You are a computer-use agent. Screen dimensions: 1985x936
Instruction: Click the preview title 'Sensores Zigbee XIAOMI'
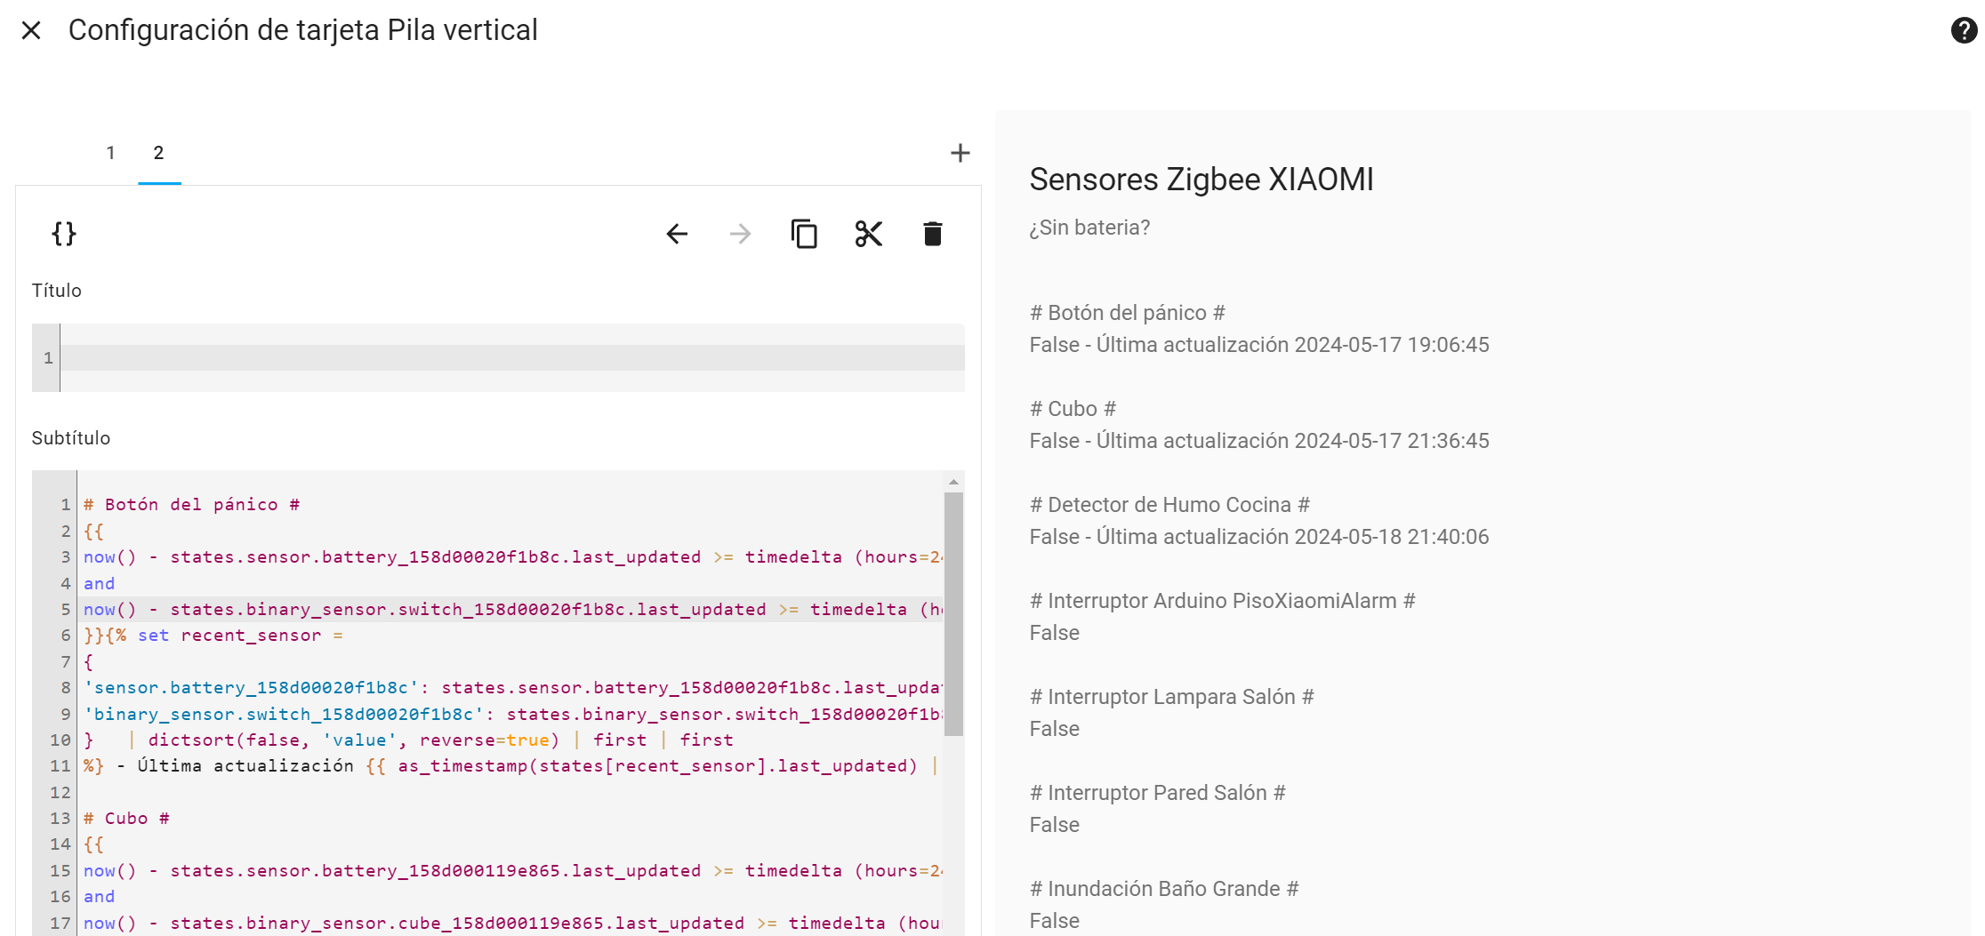tap(1201, 180)
